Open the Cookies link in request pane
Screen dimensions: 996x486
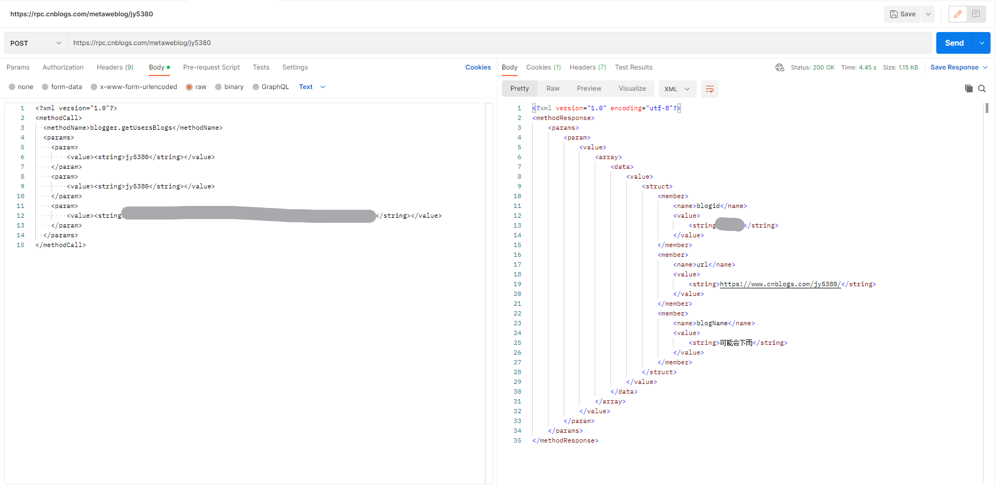tap(478, 67)
